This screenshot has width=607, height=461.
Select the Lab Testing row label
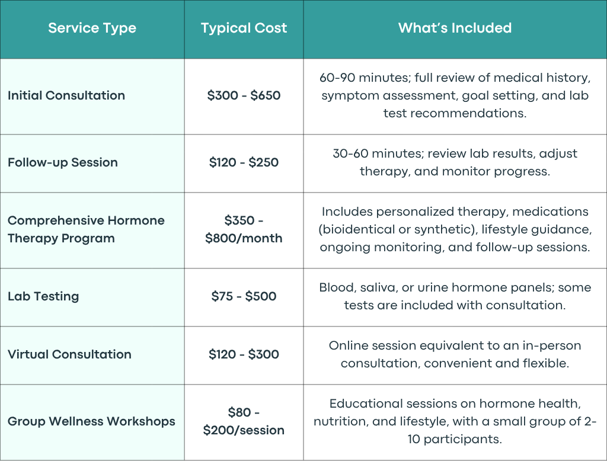pos(43,296)
